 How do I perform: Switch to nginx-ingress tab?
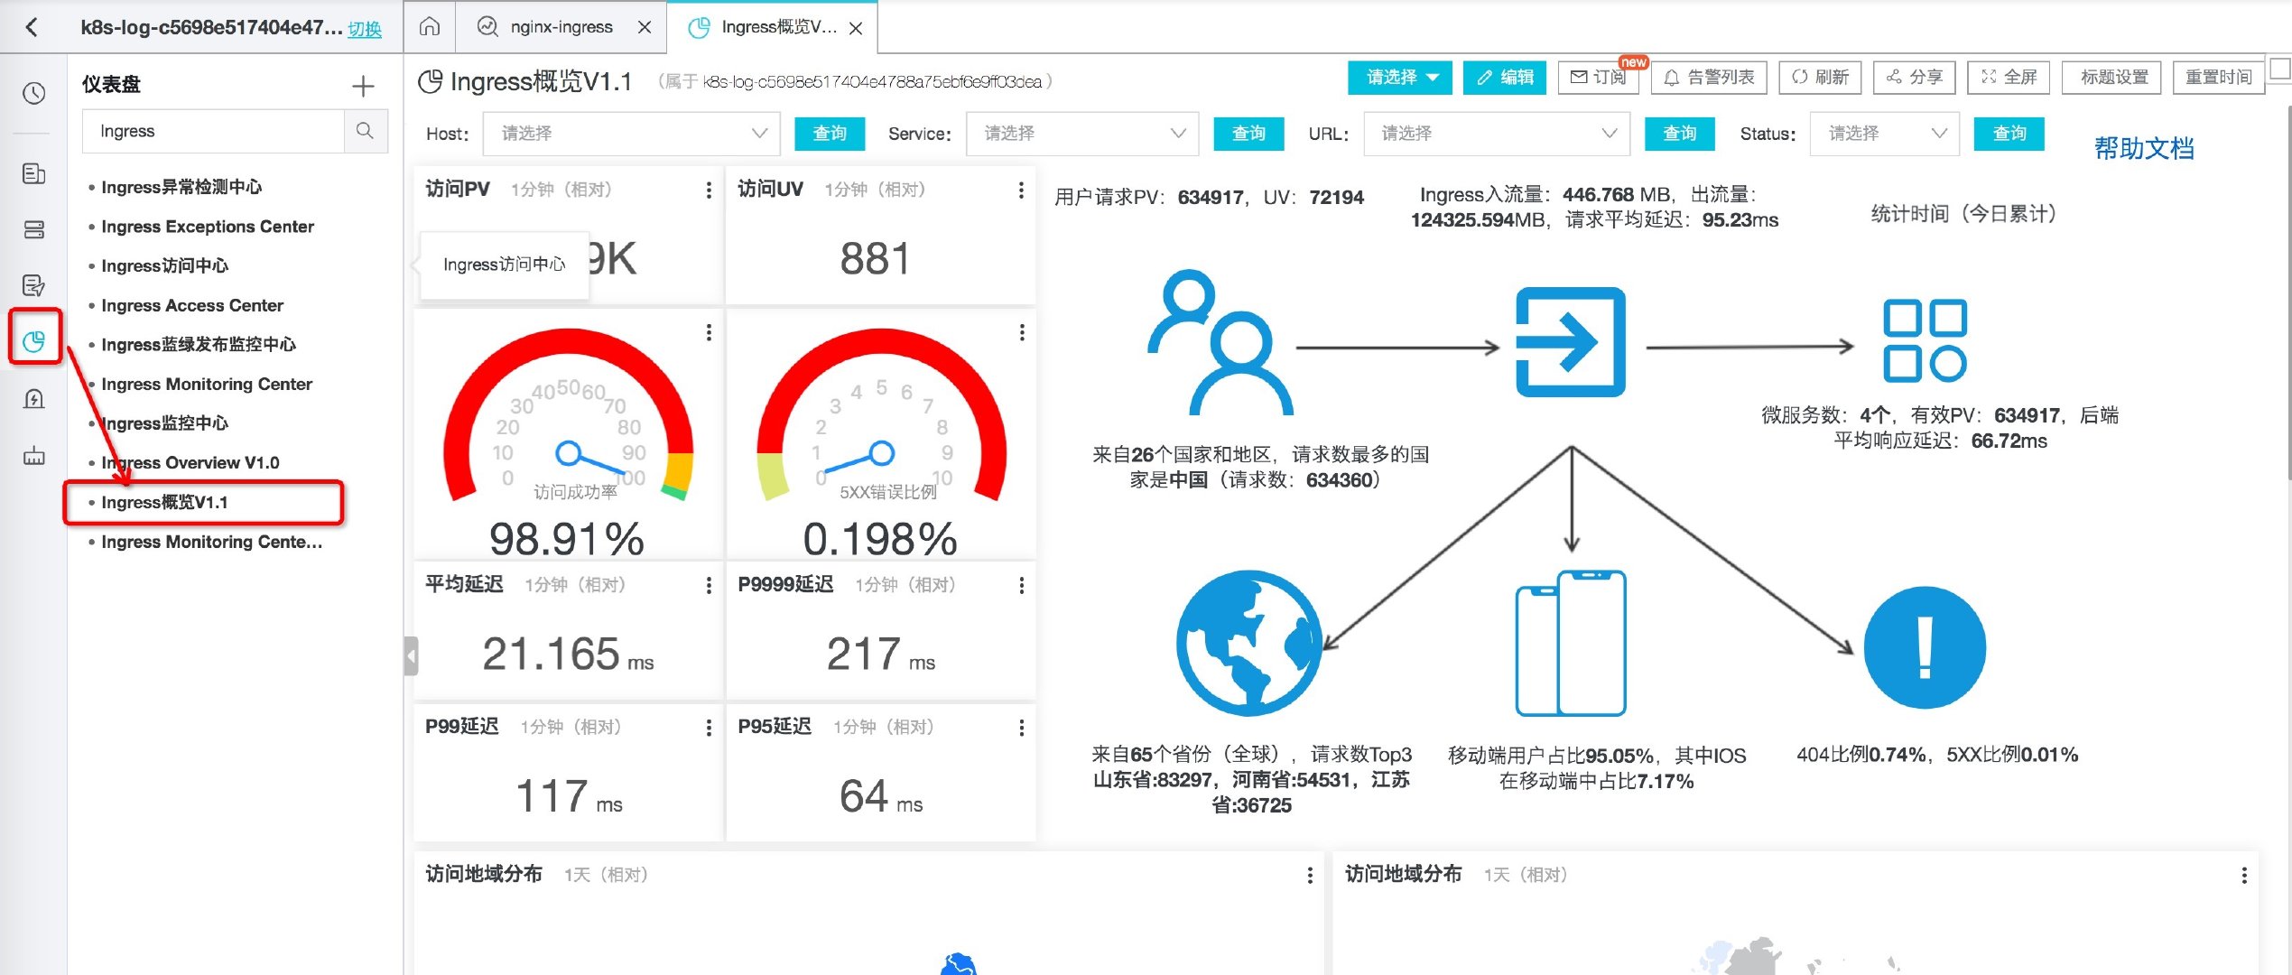561,27
